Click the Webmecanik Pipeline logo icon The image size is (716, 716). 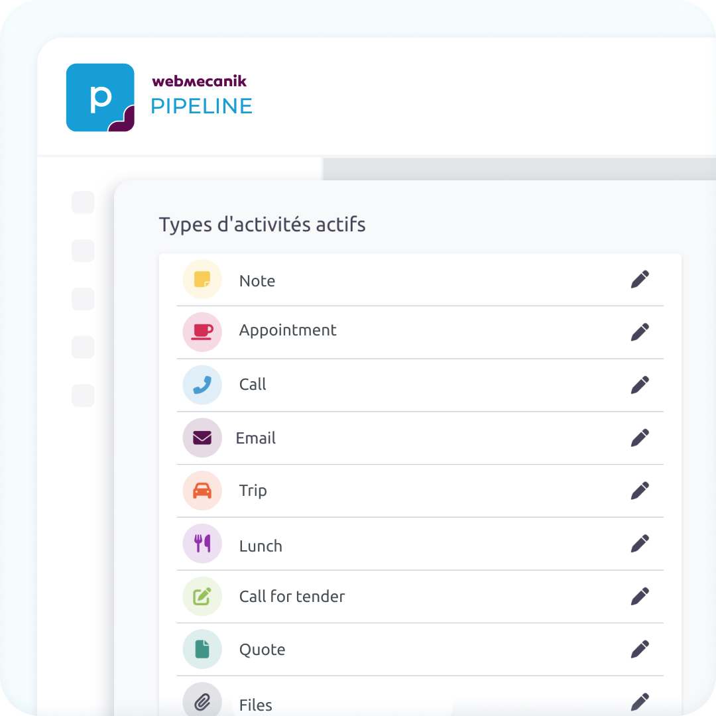click(x=100, y=97)
